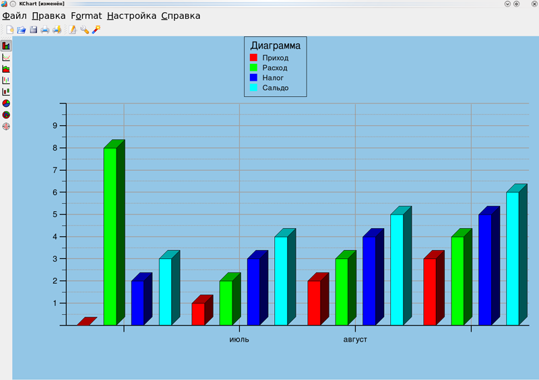The height and width of the screenshot is (380, 539).
Task: Select the high-low chart type
Action: click(x=6, y=80)
